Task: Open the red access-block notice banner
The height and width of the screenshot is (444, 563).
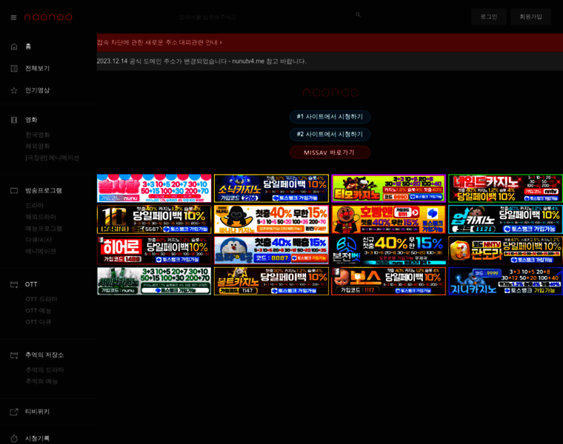Action: pyautogui.click(x=330, y=43)
